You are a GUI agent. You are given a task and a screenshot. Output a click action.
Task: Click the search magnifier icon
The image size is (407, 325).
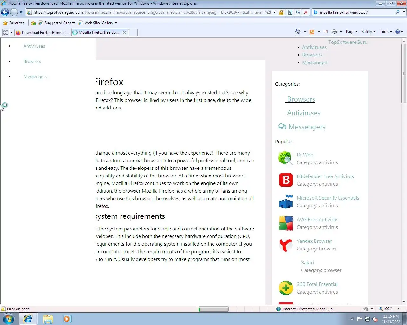coord(397,12)
